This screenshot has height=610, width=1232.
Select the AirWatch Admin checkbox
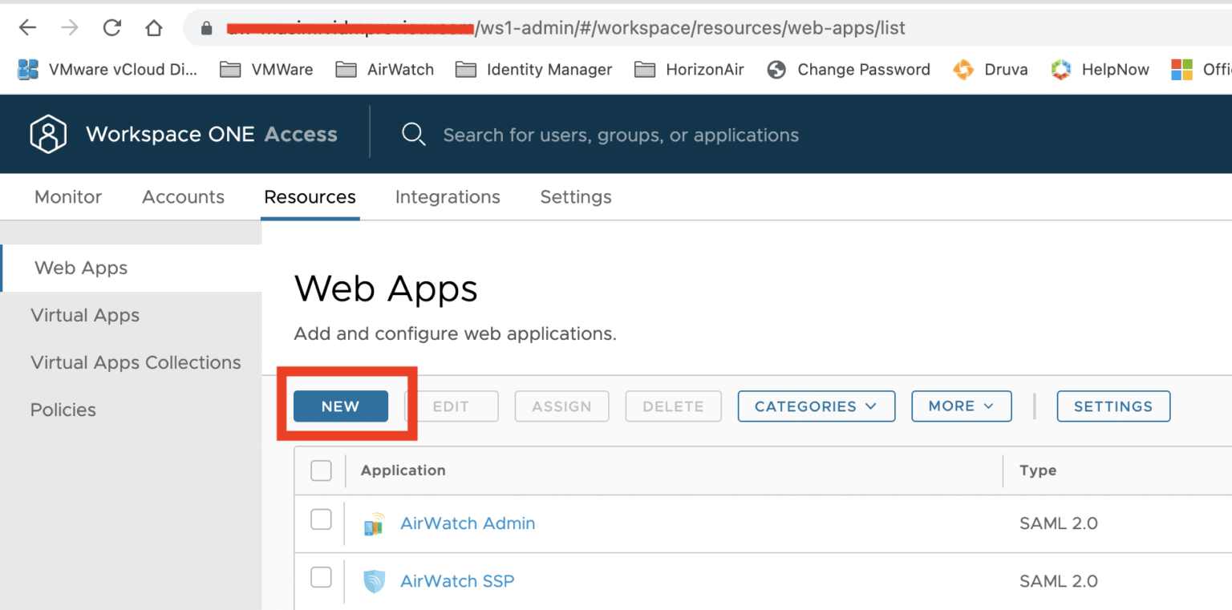[321, 519]
